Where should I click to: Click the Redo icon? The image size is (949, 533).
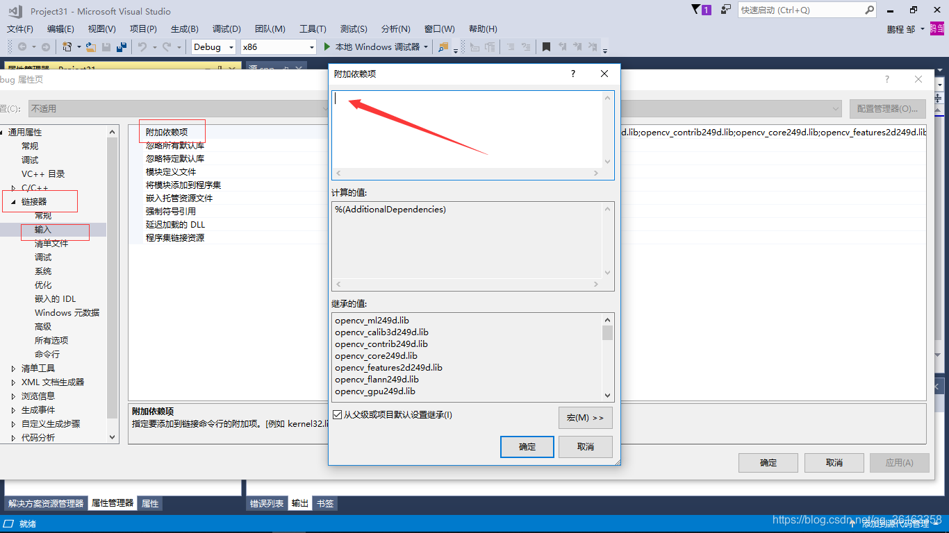167,46
